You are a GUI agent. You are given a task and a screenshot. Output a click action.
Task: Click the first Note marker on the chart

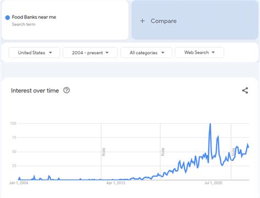point(104,152)
